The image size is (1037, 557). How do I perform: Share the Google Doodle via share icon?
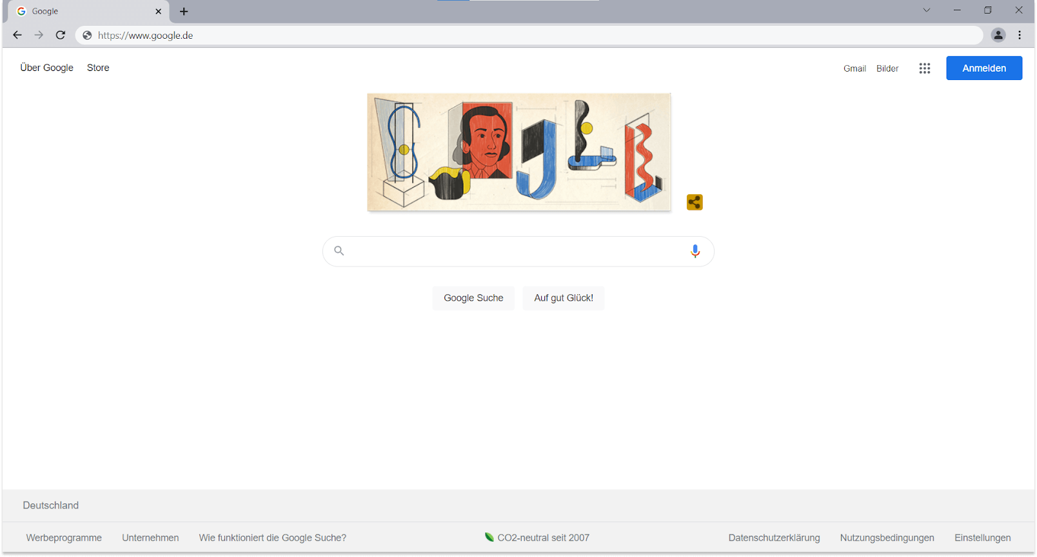tap(695, 203)
